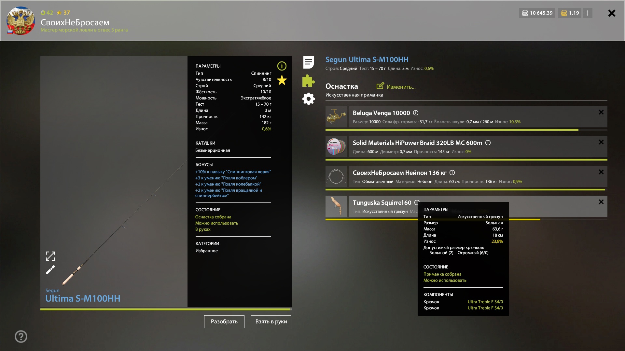625x351 pixels.
Task: Open the gold coins balance
Action: click(570, 13)
